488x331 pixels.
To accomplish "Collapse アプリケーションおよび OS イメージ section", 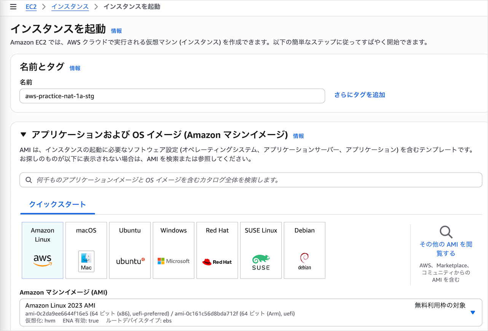I will point(24,135).
